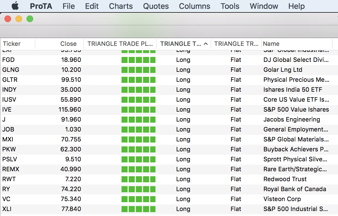338x216 pixels.
Task: Click Jacobs Engineering name
Action: coord(292,119)
